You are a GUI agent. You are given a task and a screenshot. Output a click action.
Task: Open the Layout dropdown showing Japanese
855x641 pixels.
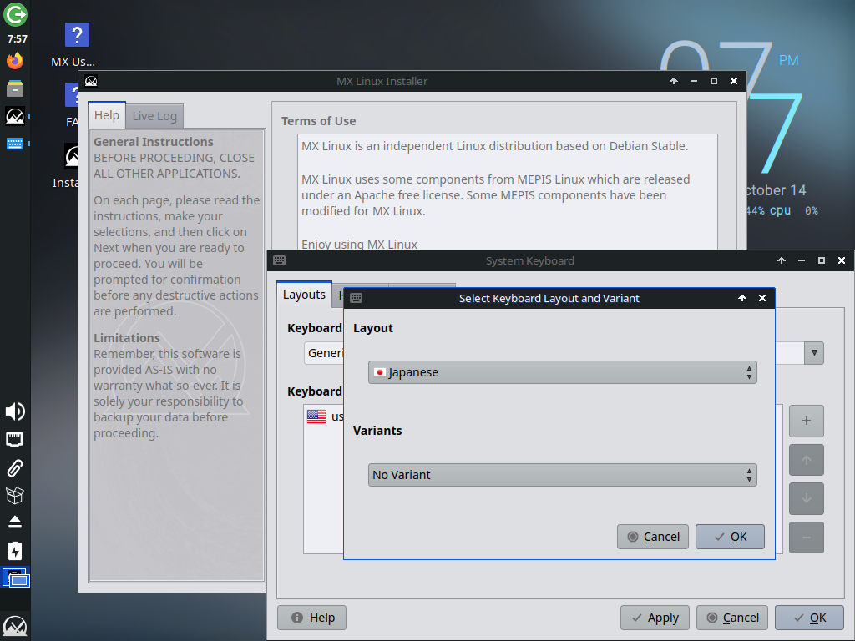click(562, 372)
